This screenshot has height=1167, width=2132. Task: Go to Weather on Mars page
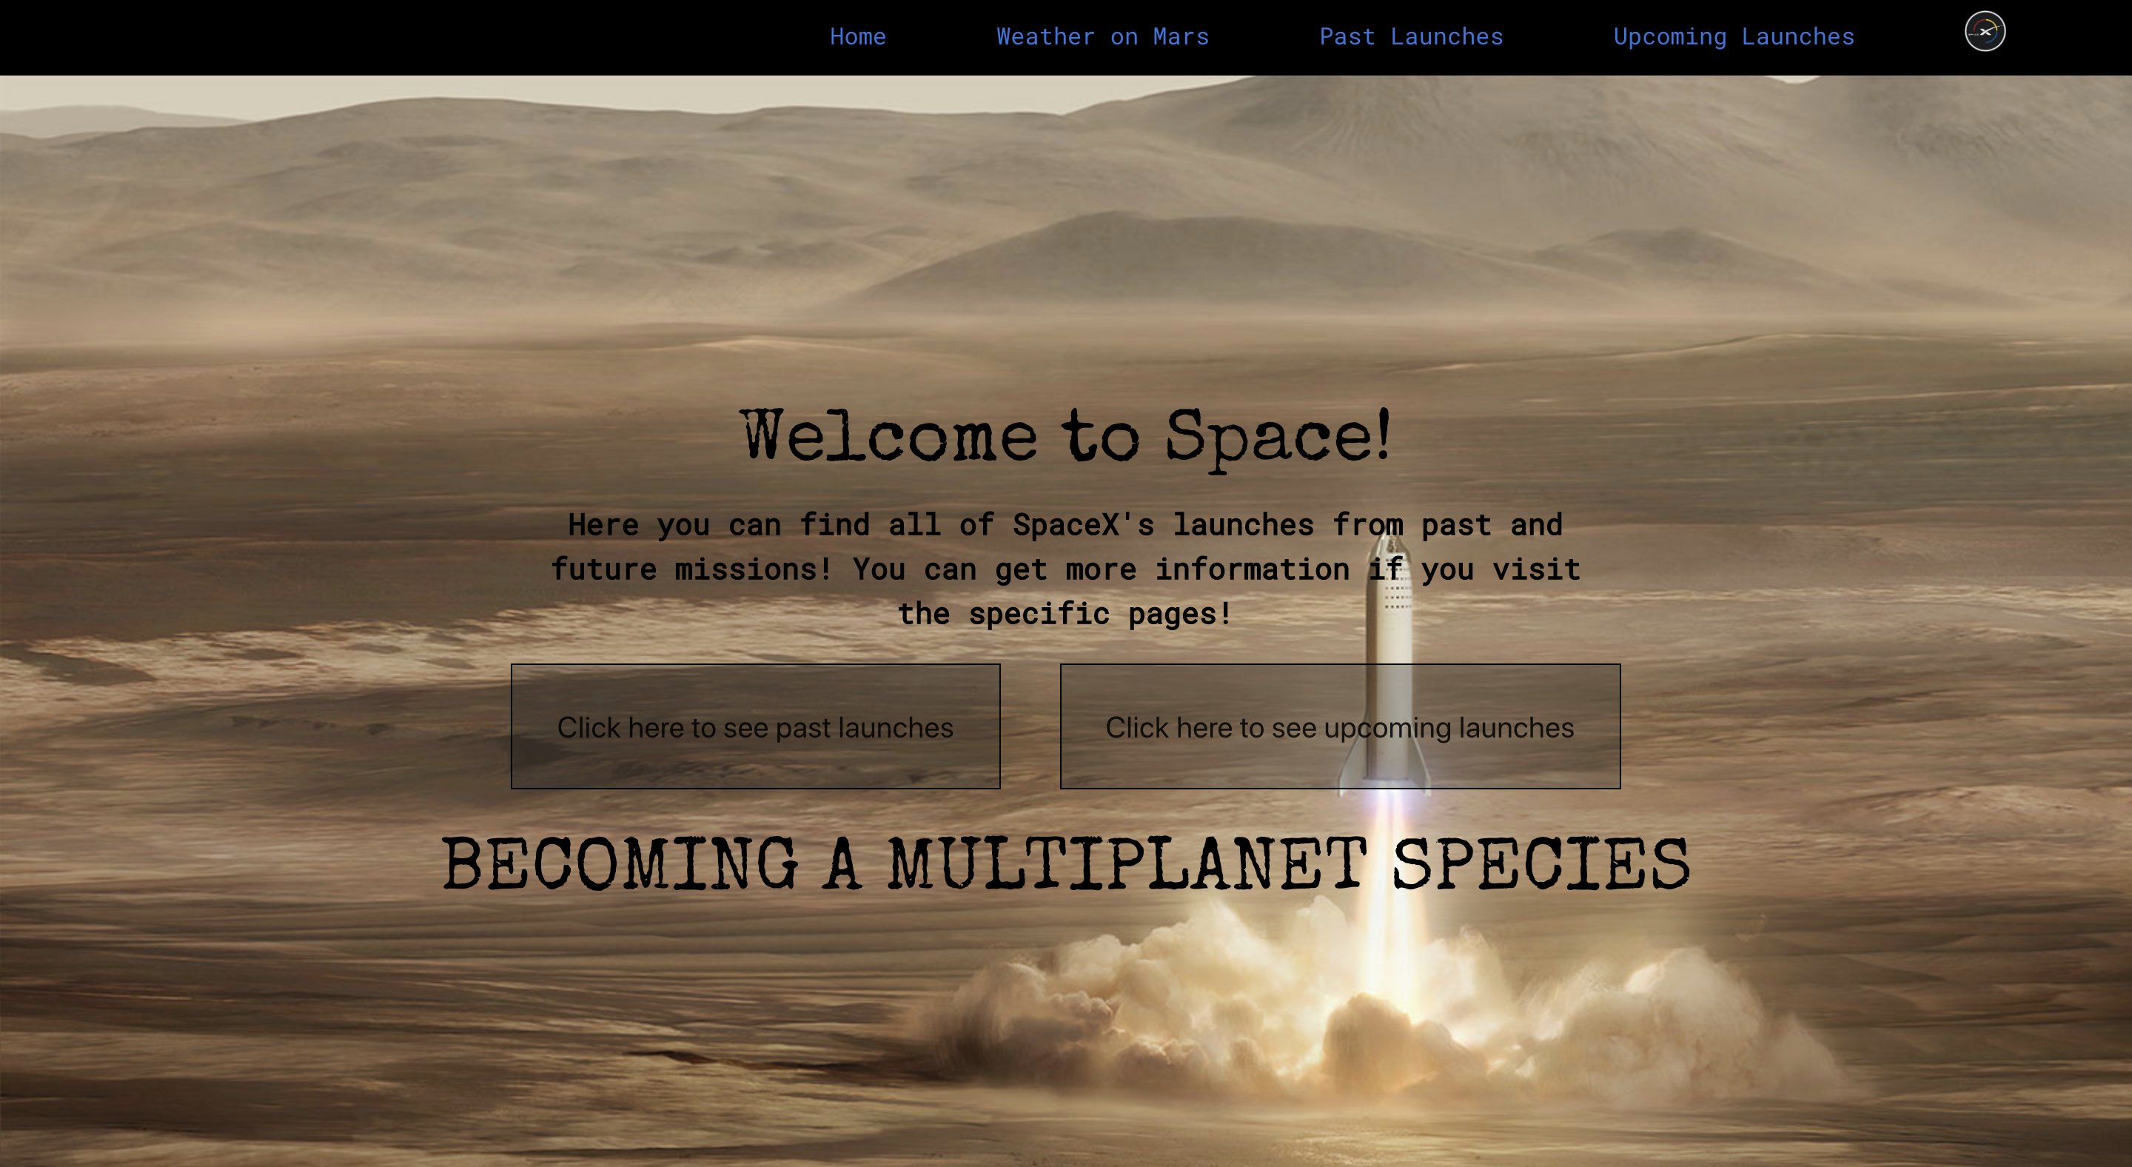pos(1102,36)
